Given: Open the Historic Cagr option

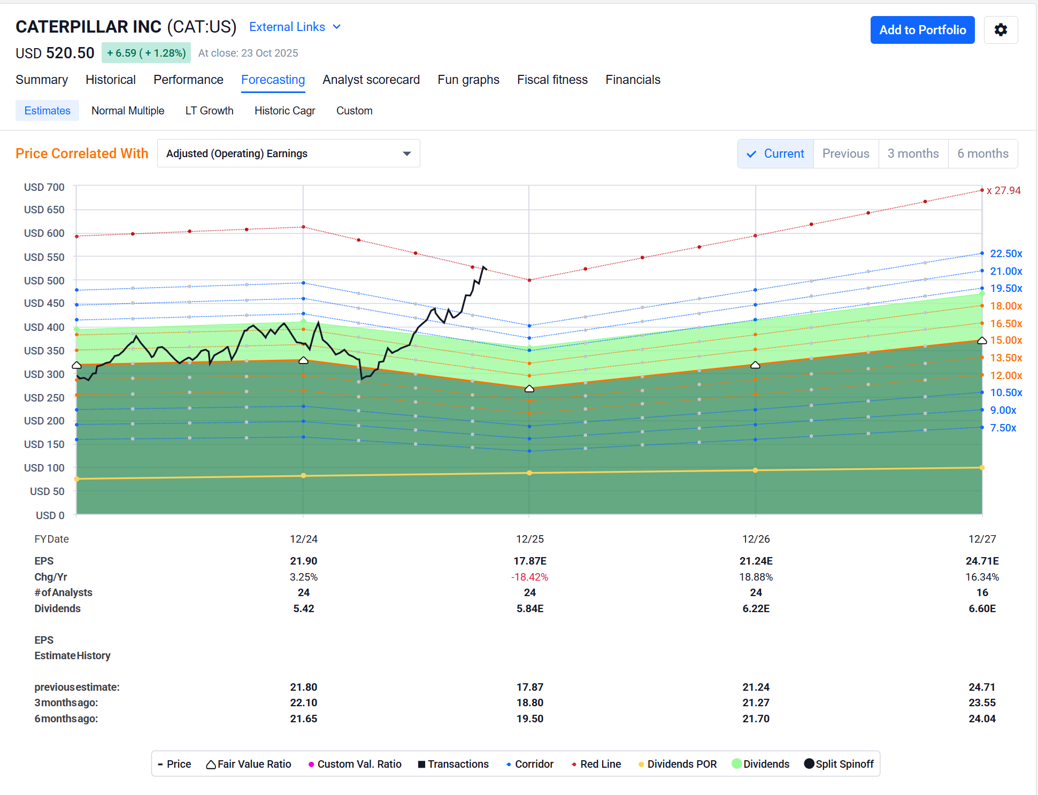Looking at the screenshot, I should coord(285,111).
